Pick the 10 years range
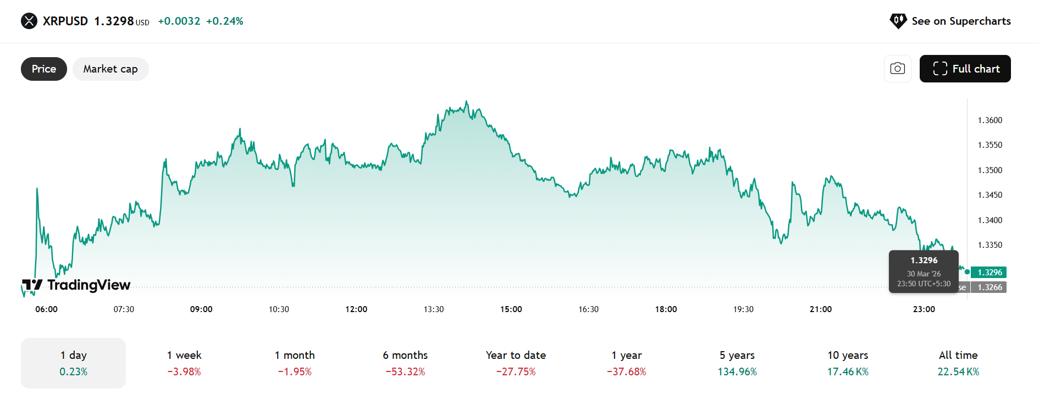 tap(848, 363)
